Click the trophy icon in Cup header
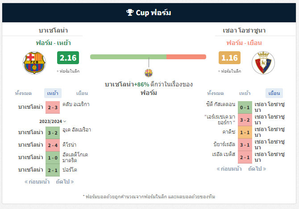Screen dimensions: 299x209 pos(130,12)
